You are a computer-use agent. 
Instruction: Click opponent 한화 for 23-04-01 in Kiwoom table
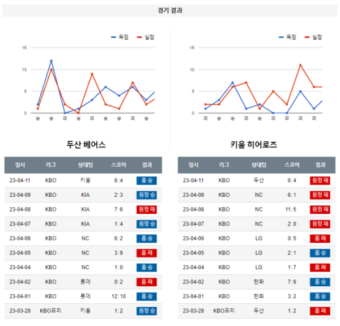(259, 297)
